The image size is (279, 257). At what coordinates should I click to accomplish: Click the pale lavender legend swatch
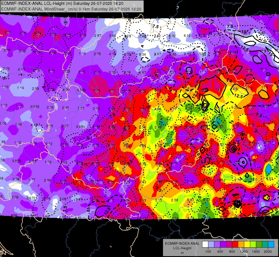point(211,244)
